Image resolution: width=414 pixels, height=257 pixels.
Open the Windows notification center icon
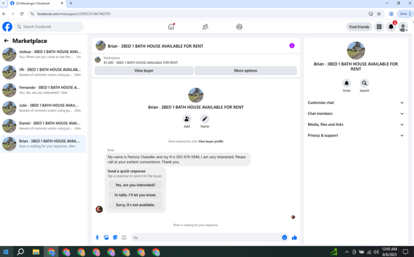coord(405,252)
